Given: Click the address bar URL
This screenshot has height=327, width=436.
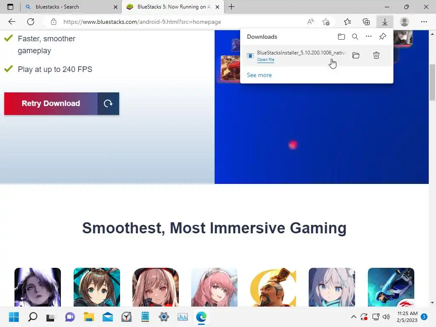Looking at the screenshot, I should coord(142,22).
